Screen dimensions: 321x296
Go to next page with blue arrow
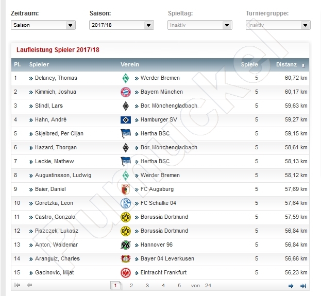(291, 286)
